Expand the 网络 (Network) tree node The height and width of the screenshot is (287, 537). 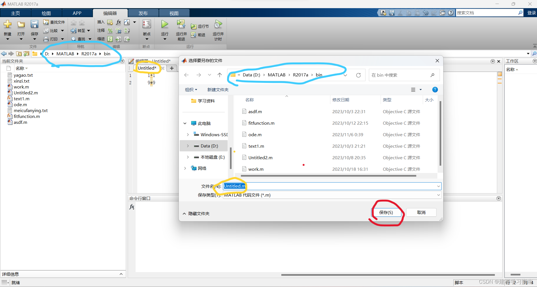pos(185,168)
